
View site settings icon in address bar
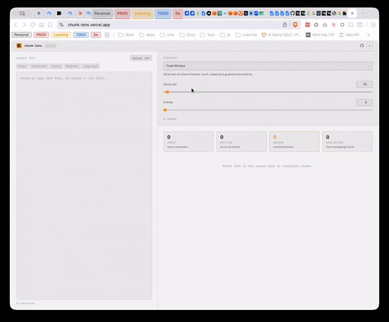62,25
